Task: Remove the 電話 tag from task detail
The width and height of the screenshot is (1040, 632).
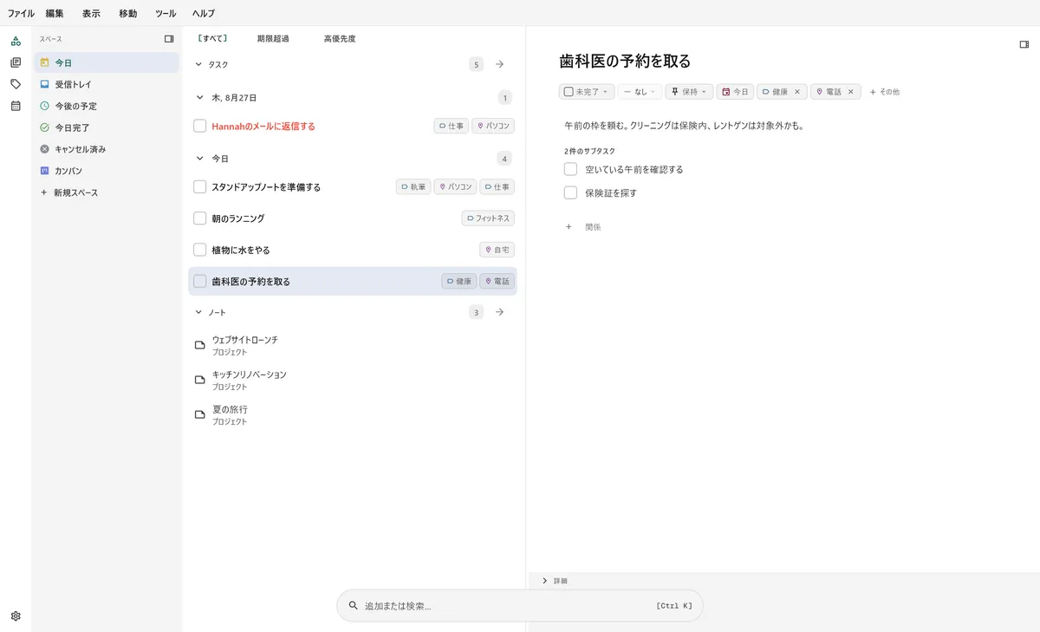Action: [x=851, y=92]
